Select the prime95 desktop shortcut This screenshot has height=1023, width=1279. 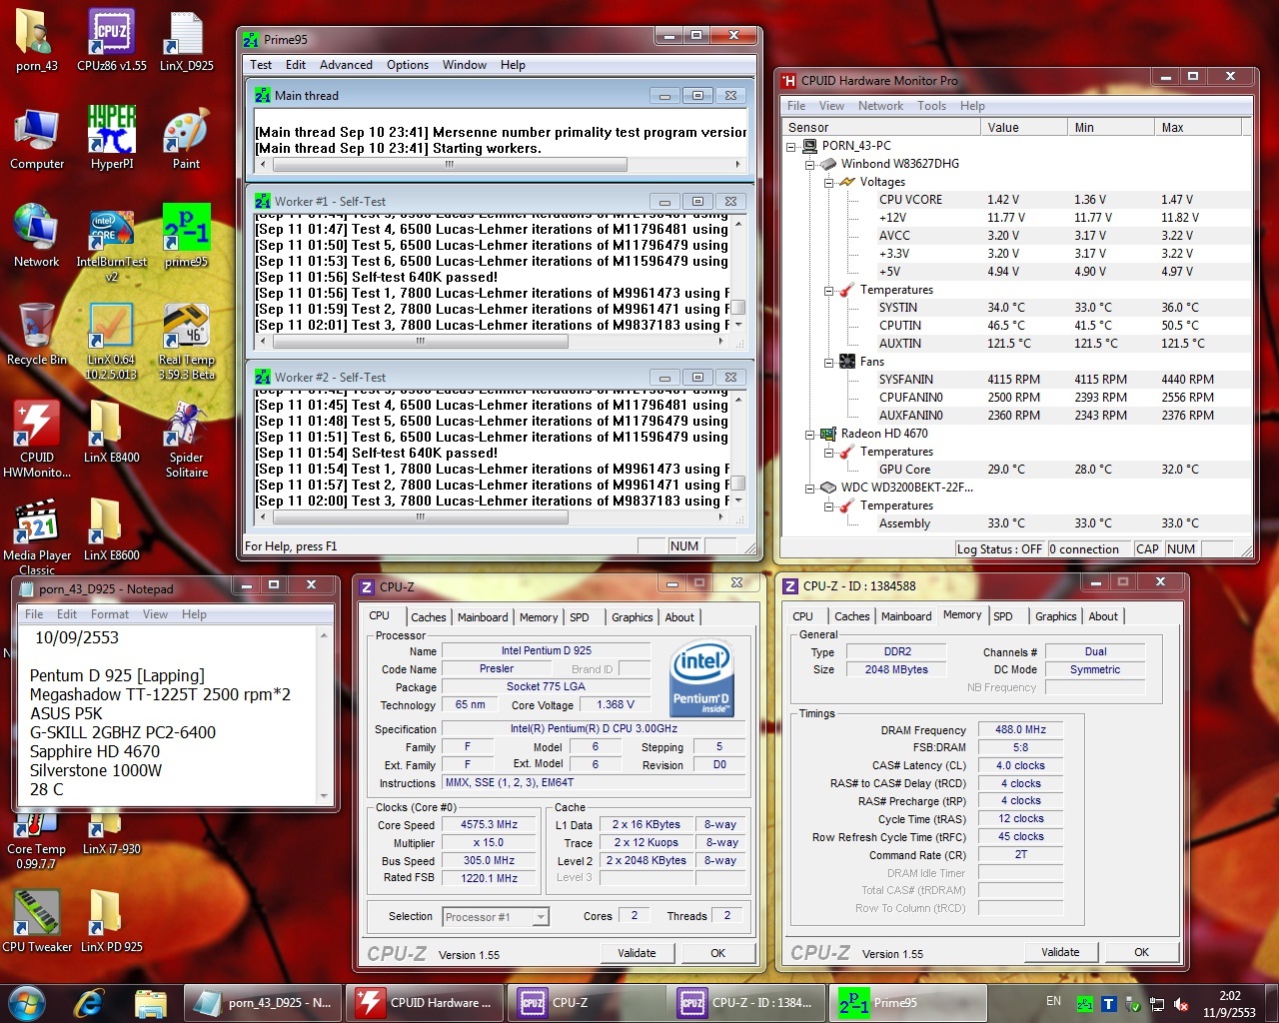(187, 237)
